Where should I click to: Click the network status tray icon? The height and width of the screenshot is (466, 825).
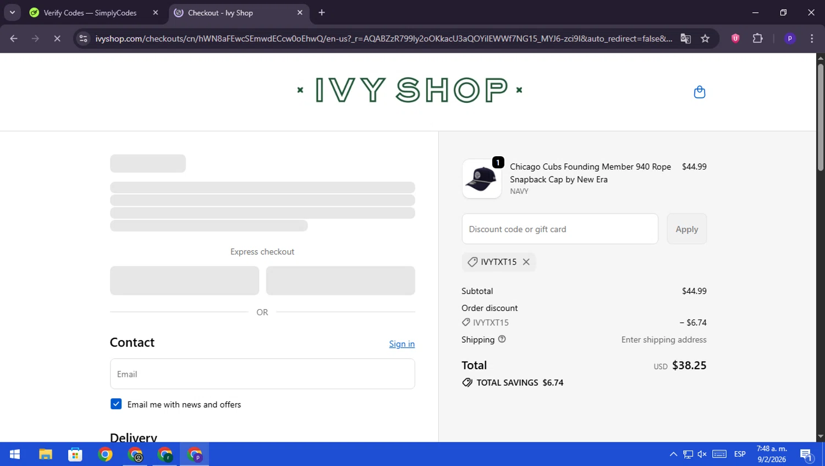(x=688, y=454)
